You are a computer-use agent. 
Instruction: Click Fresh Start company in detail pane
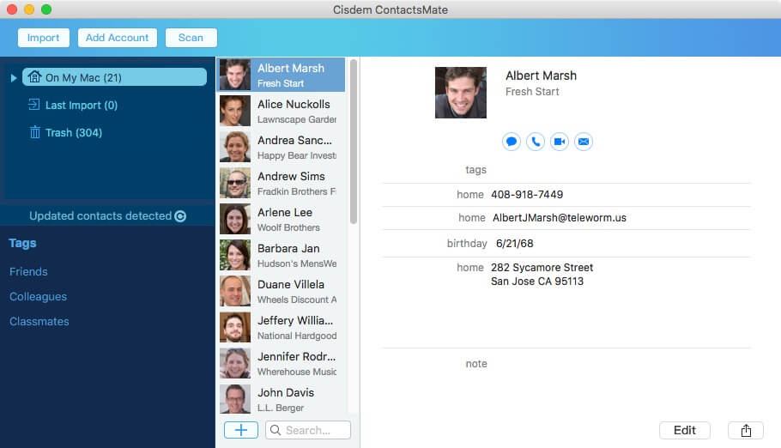[x=532, y=92]
